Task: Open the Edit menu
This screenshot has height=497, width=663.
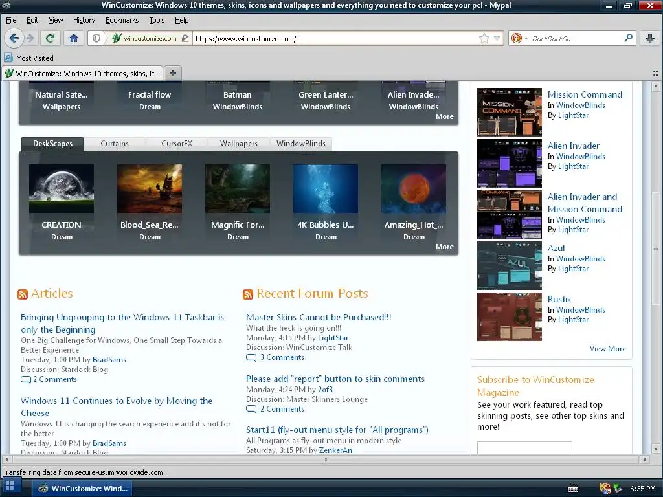Action: pos(32,20)
